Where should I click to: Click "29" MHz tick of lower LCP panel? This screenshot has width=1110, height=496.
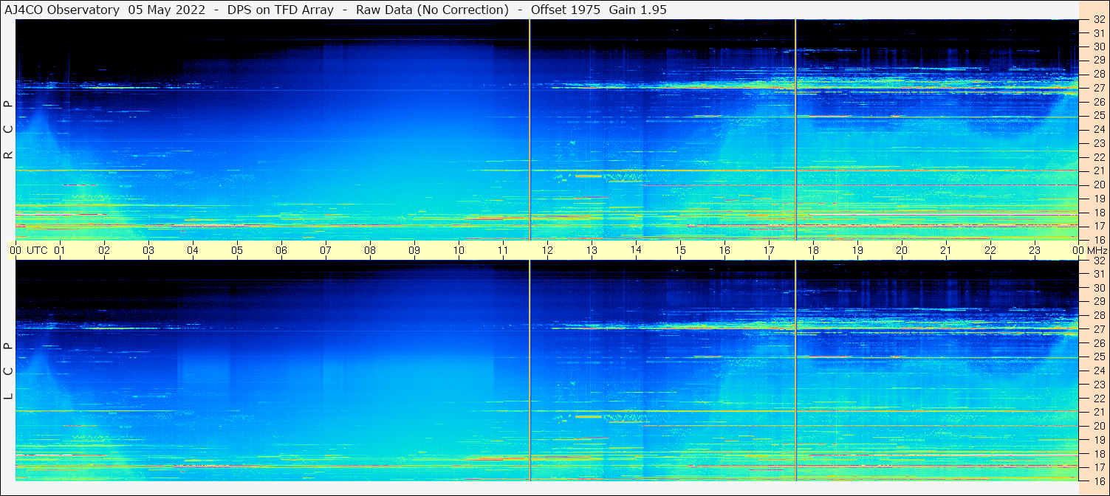point(1098,302)
